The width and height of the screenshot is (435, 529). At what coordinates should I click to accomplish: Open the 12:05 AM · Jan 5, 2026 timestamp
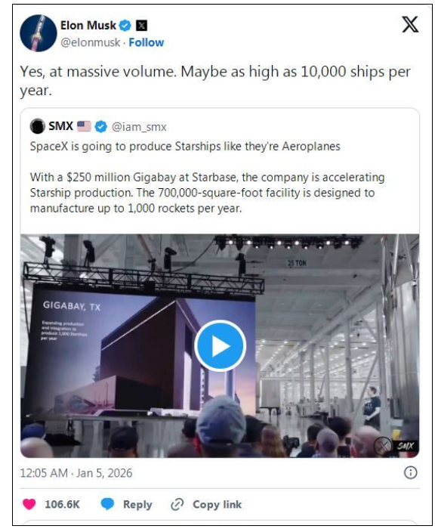click(x=76, y=473)
